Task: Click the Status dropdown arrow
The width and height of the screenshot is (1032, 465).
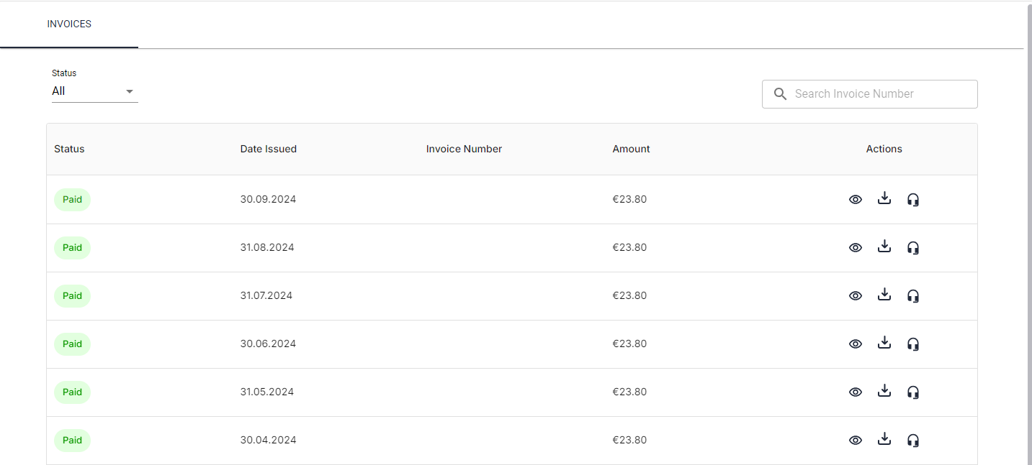Action: (x=130, y=91)
